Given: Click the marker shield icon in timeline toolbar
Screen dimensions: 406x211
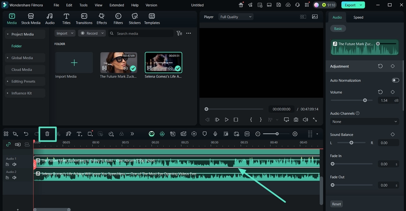Looking at the screenshot, I should tap(205, 134).
